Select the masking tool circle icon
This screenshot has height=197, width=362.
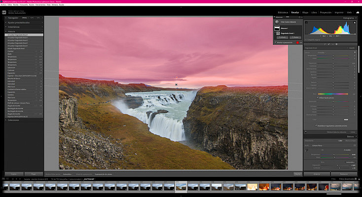pos(336,44)
